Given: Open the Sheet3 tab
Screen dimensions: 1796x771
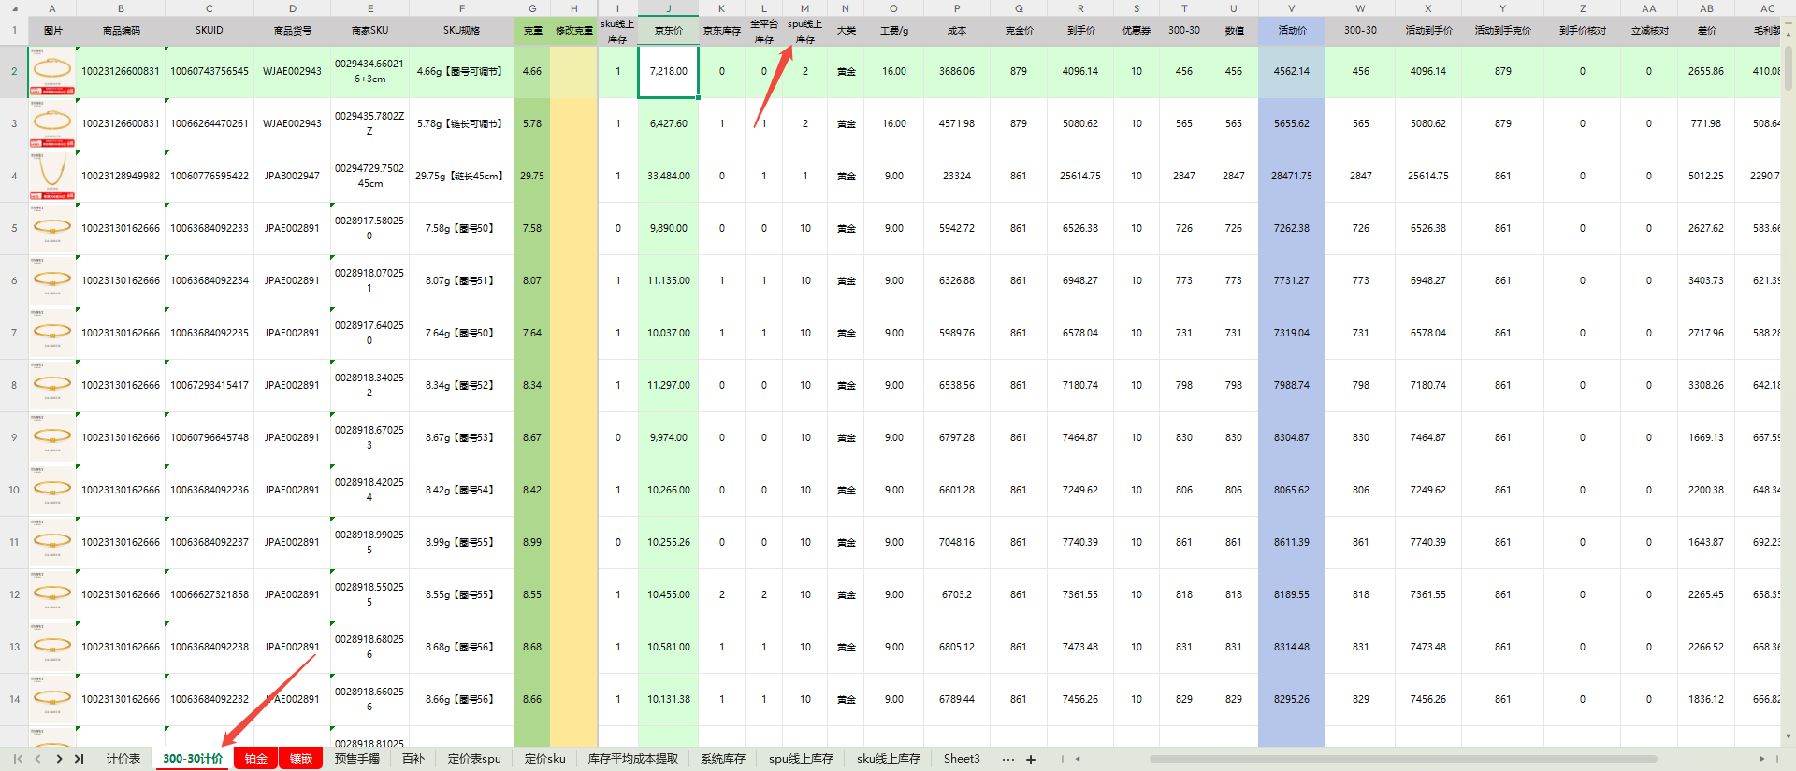Looking at the screenshot, I should pyautogui.click(x=961, y=759).
